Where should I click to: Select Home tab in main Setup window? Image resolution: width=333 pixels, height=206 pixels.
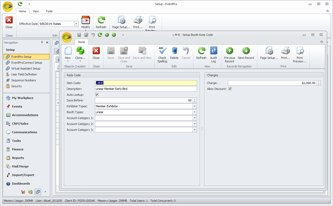pos(22,11)
